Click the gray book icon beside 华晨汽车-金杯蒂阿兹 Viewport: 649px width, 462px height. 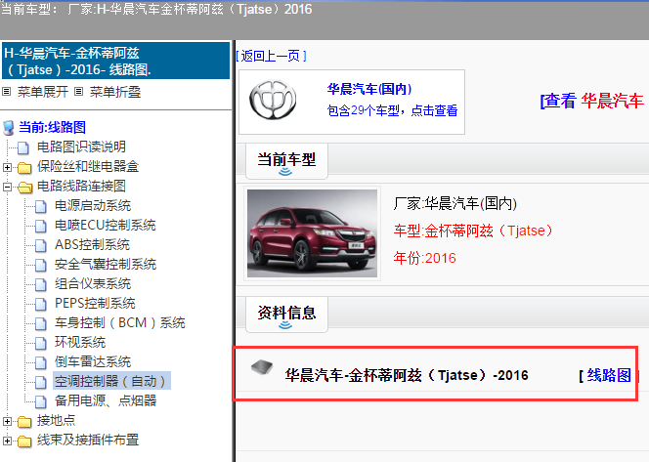coord(262,367)
